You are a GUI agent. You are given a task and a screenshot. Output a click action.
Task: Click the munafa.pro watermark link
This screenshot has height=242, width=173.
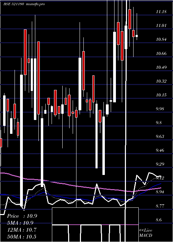coord(36,4)
